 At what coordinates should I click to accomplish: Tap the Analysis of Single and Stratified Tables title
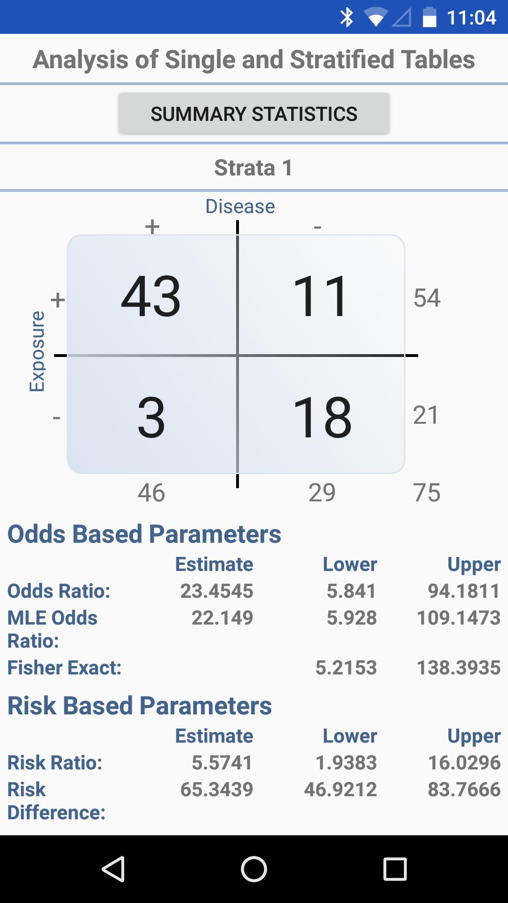[x=254, y=60]
